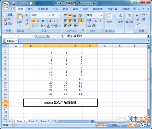Viewport: 152px width, 129px height.
Task: Click Excel help question icon
Action: coord(134,9)
